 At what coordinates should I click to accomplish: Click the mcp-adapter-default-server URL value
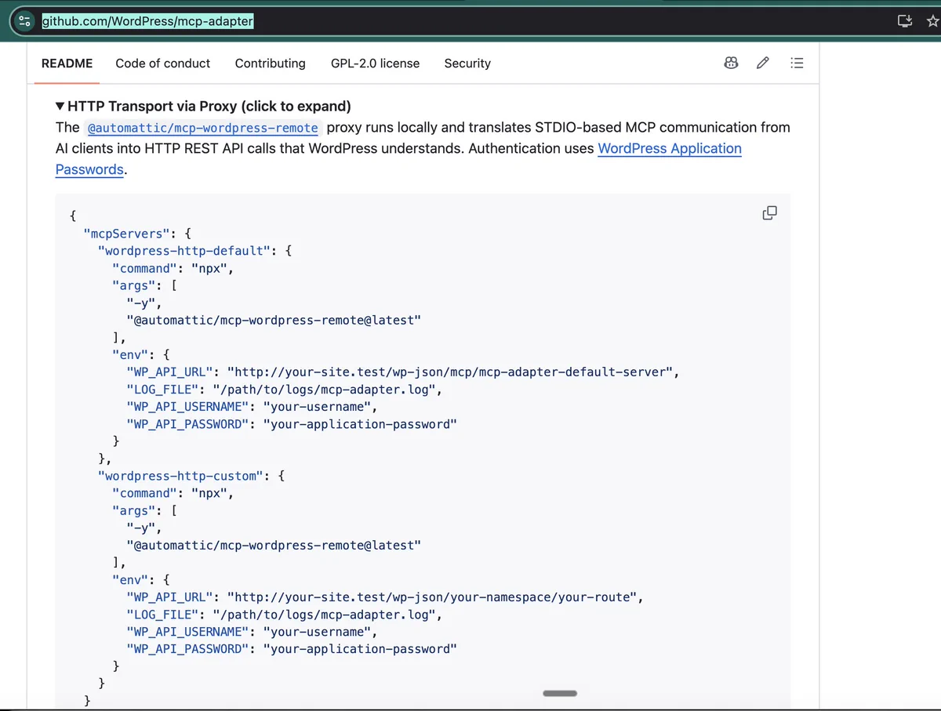[x=449, y=372]
